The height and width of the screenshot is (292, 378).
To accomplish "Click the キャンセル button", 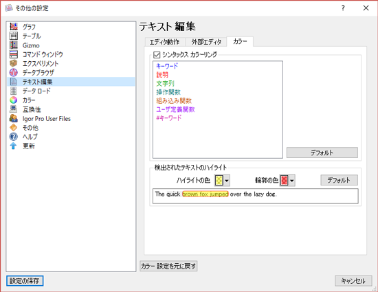I will 353,281.
